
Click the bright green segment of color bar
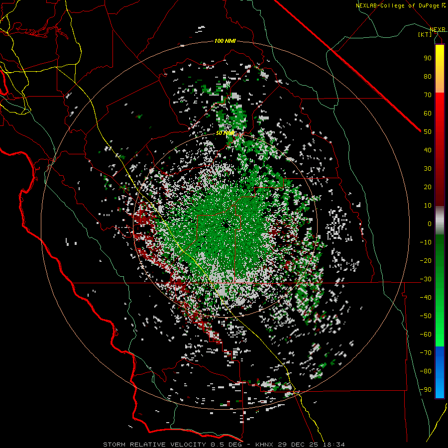pos(440,337)
